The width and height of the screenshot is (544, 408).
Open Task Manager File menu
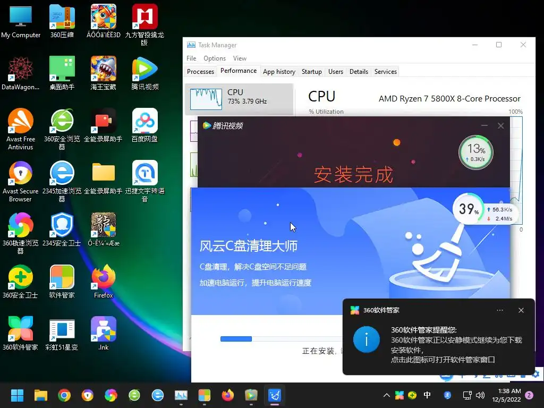point(191,58)
